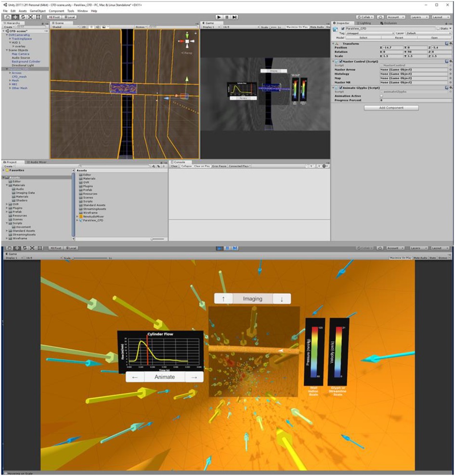Open the Account dropdown
Screen dimensions: 455x476
(396, 17)
